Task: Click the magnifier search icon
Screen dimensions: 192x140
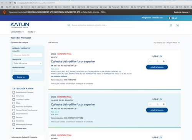Action: pyautogui.click(x=69, y=25)
